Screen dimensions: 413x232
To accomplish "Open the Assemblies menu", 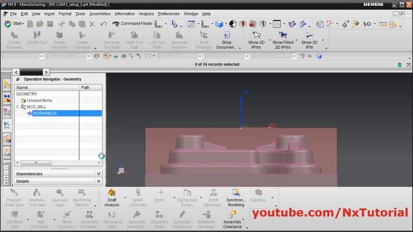I will tap(99, 14).
